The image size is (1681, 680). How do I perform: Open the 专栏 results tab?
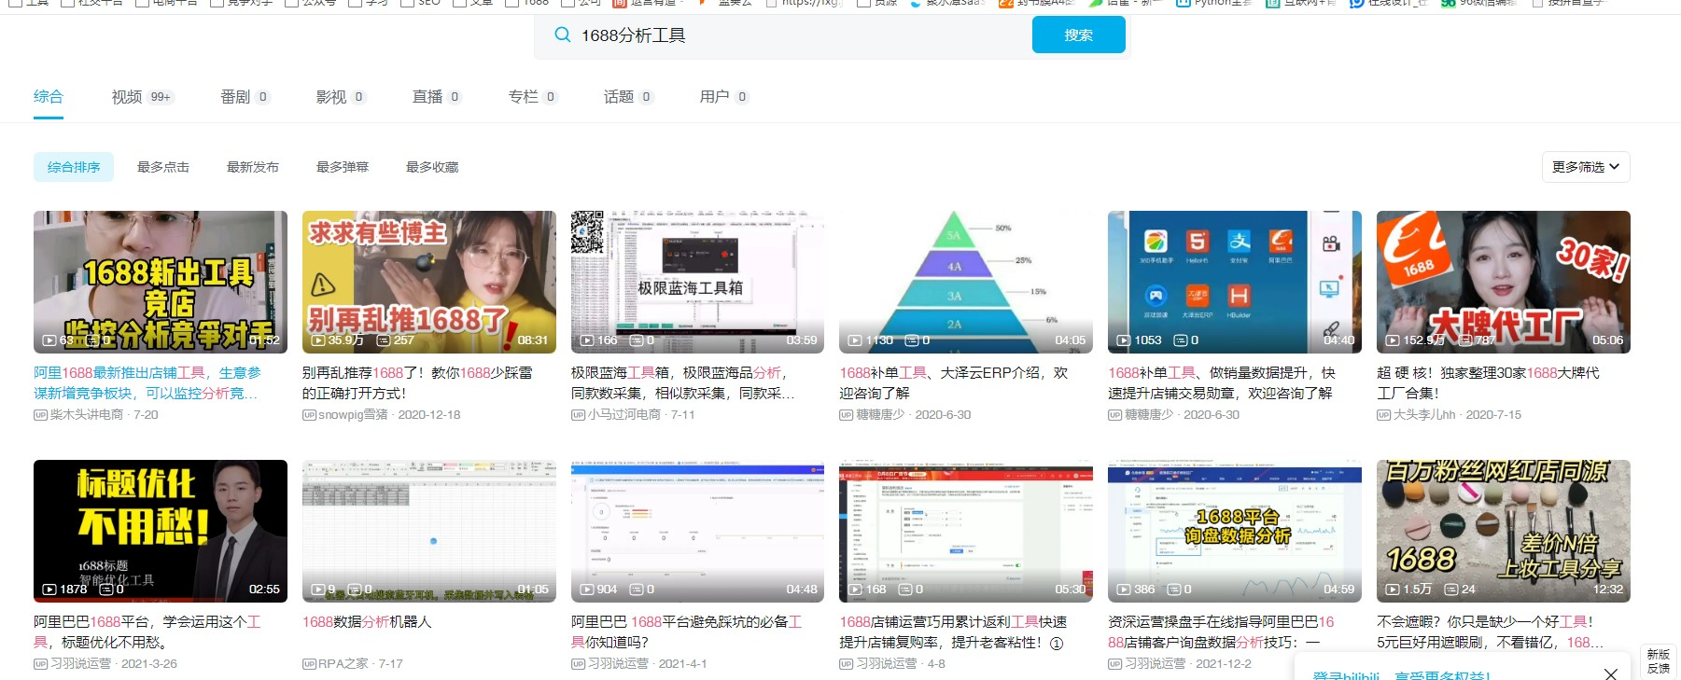(533, 96)
